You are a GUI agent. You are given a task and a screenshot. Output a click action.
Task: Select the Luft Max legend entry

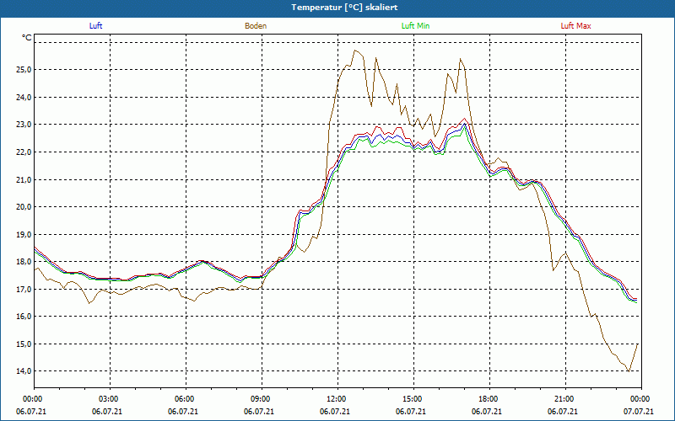pos(575,26)
